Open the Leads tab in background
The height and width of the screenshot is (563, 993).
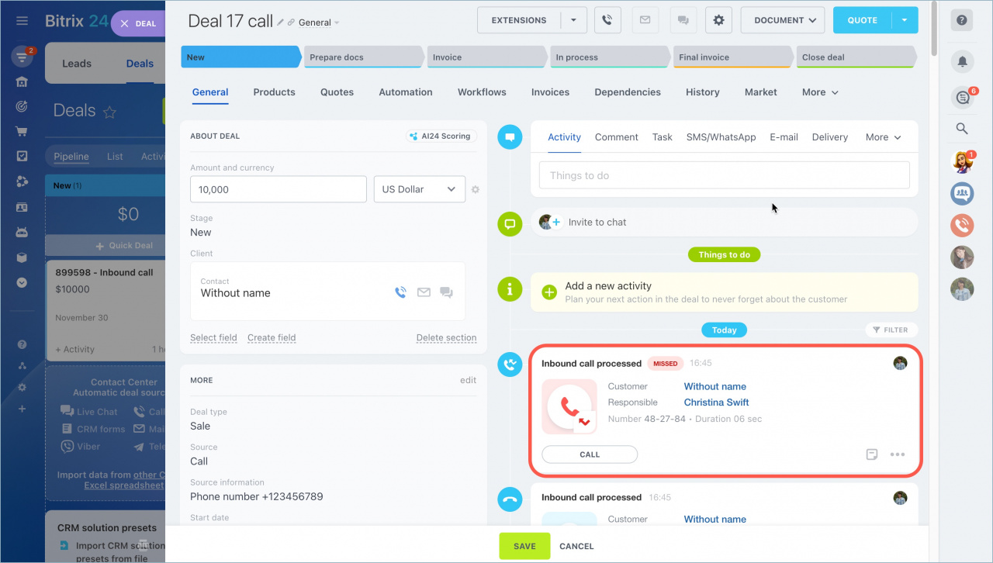point(77,64)
